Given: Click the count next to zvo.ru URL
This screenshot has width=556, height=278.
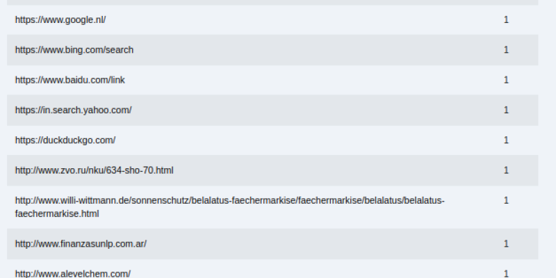Looking at the screenshot, I should (x=506, y=170).
